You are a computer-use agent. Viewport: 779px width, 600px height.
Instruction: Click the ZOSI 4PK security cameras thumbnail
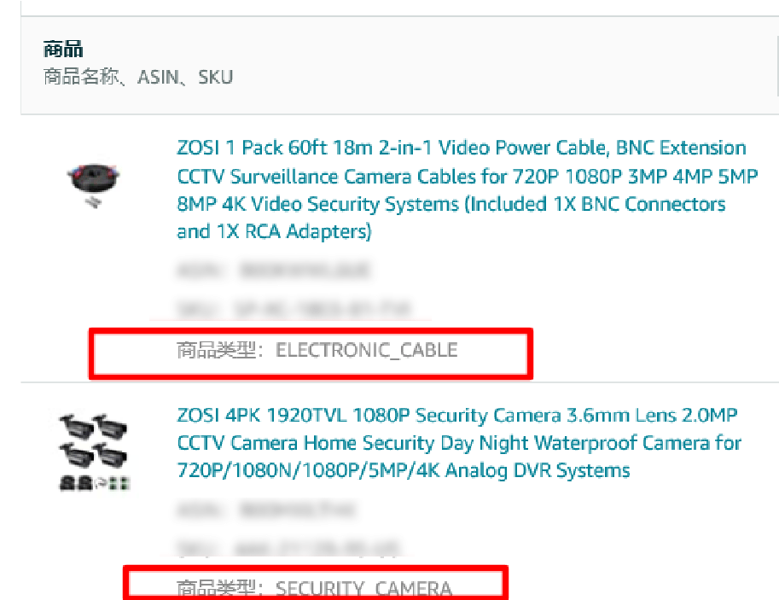[95, 451]
